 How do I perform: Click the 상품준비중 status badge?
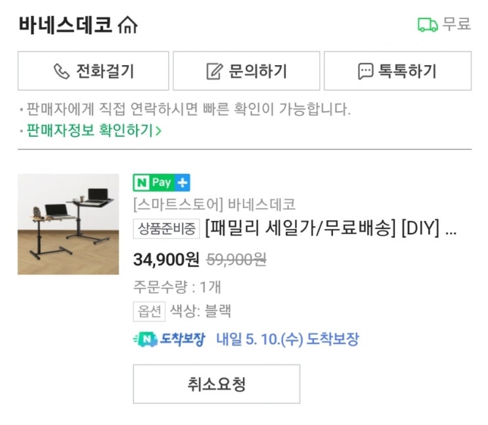tap(166, 230)
